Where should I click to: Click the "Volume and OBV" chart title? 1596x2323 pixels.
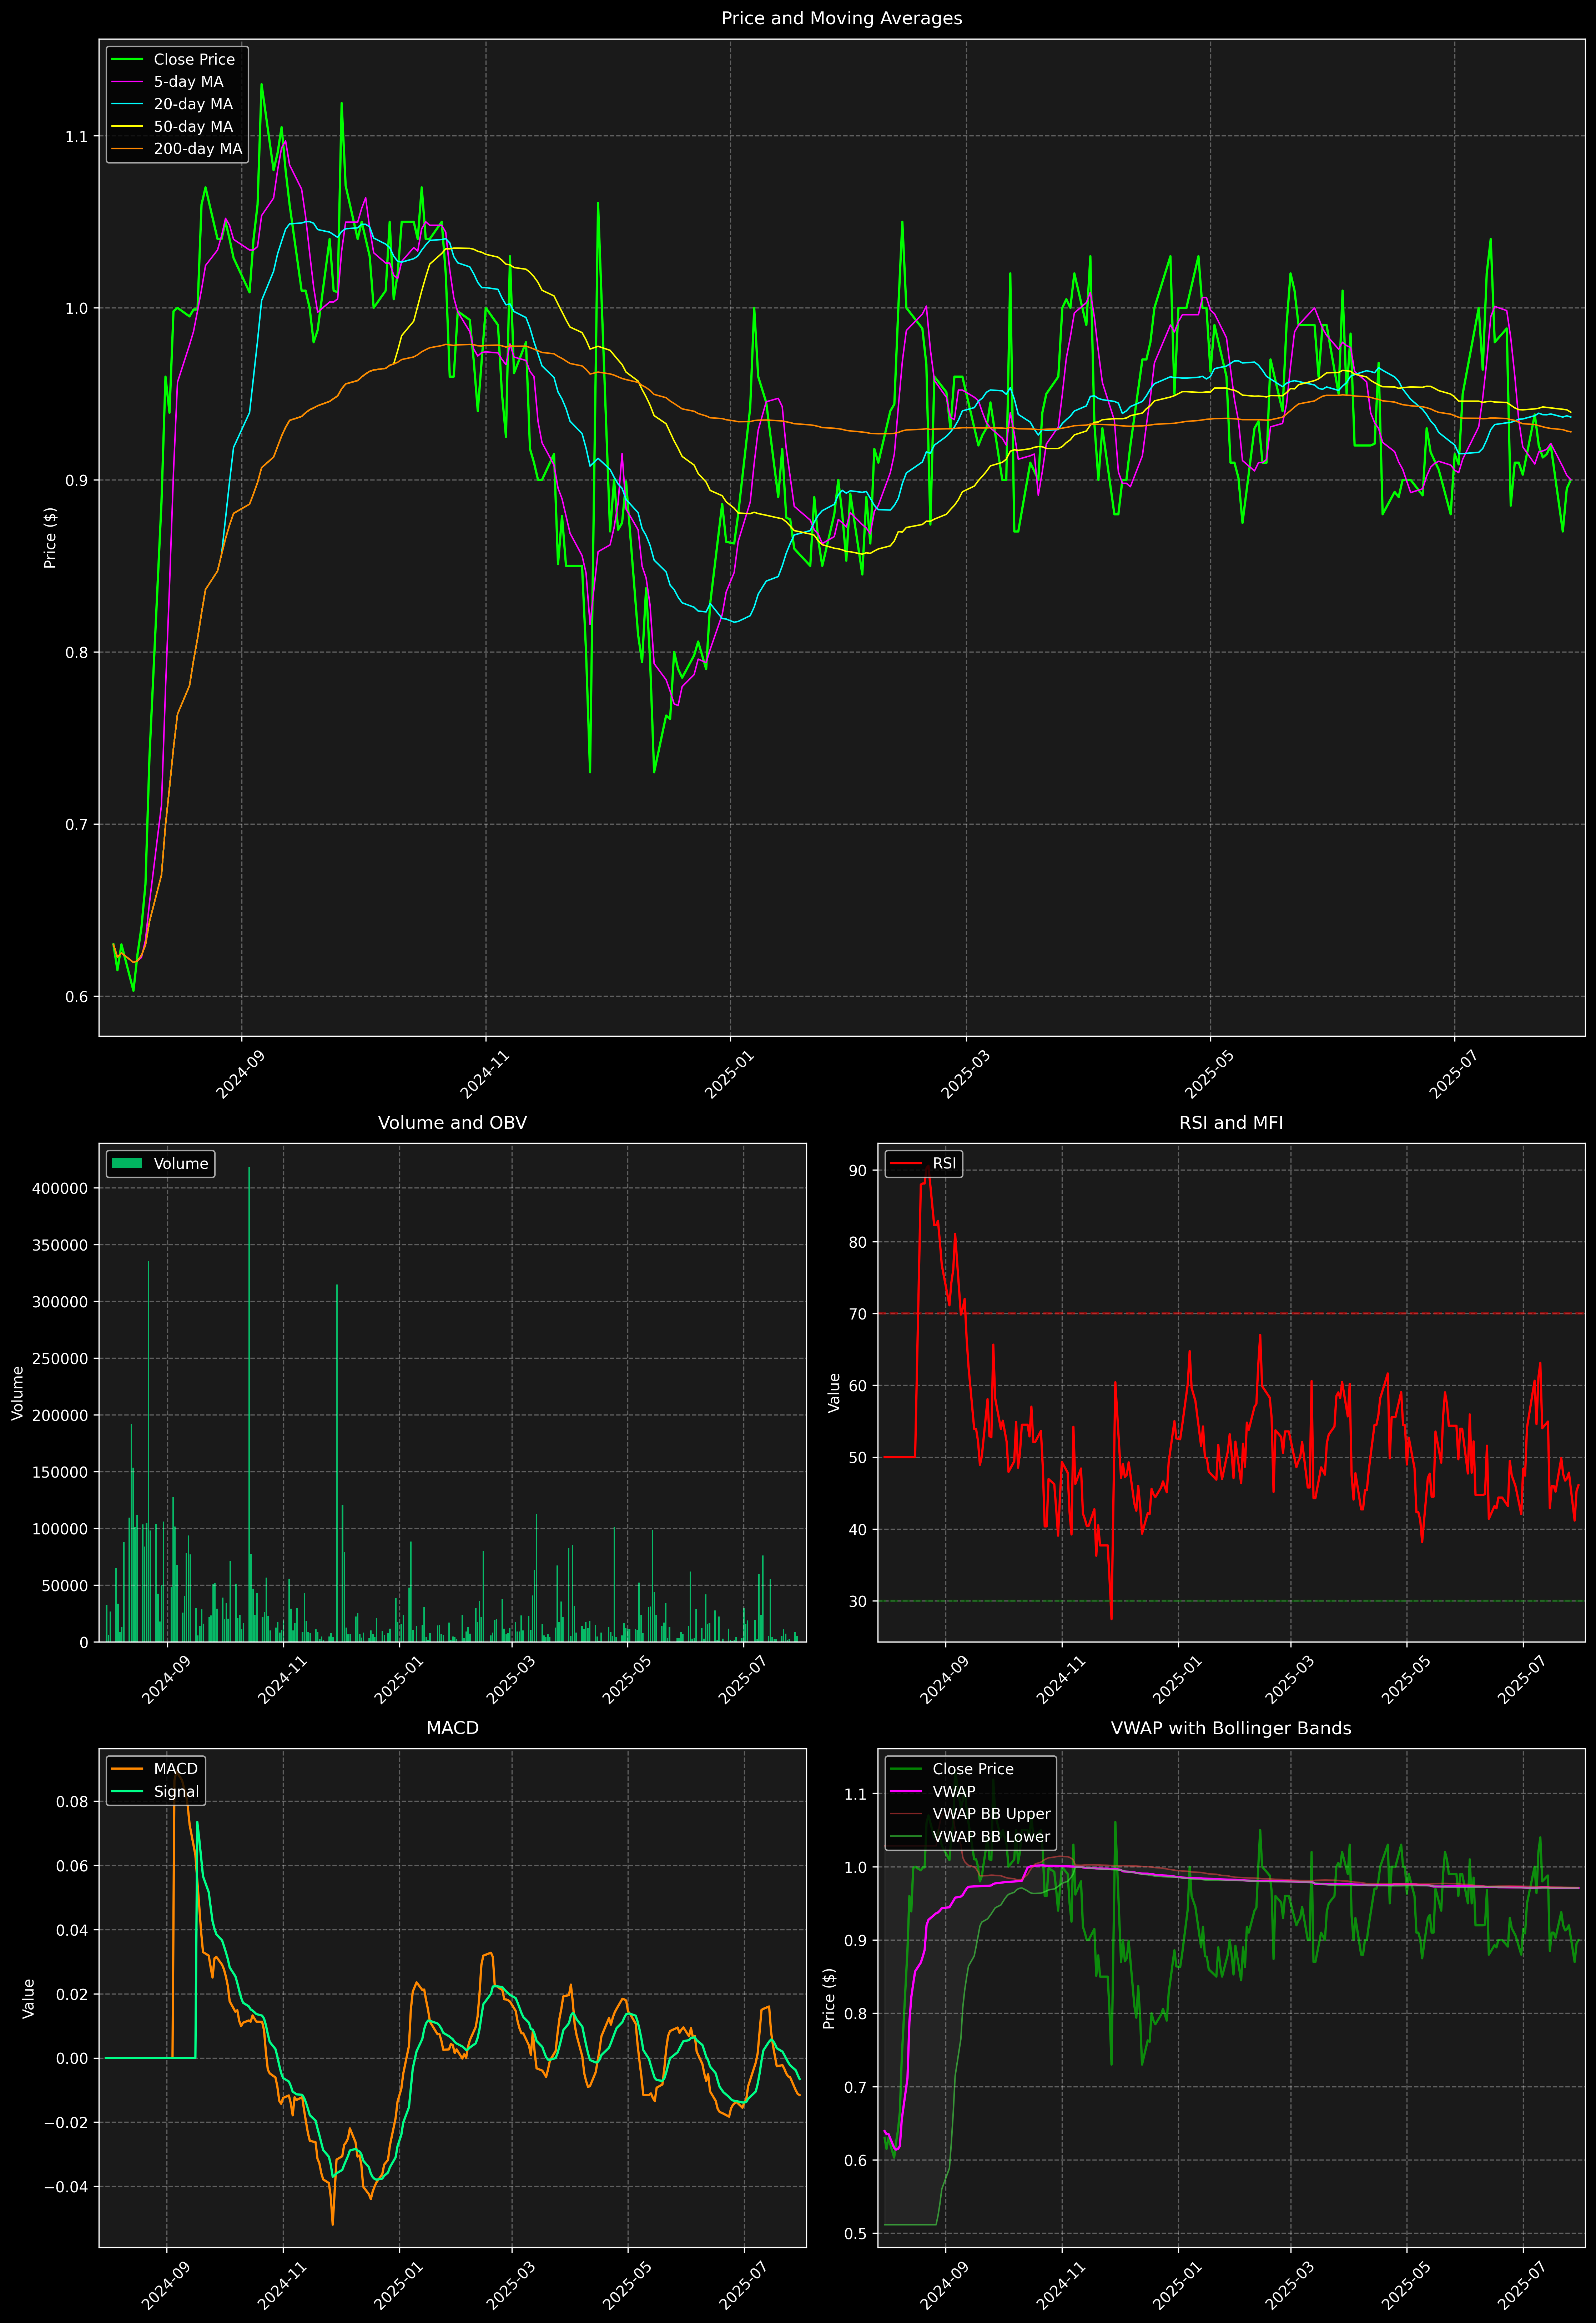(452, 1123)
